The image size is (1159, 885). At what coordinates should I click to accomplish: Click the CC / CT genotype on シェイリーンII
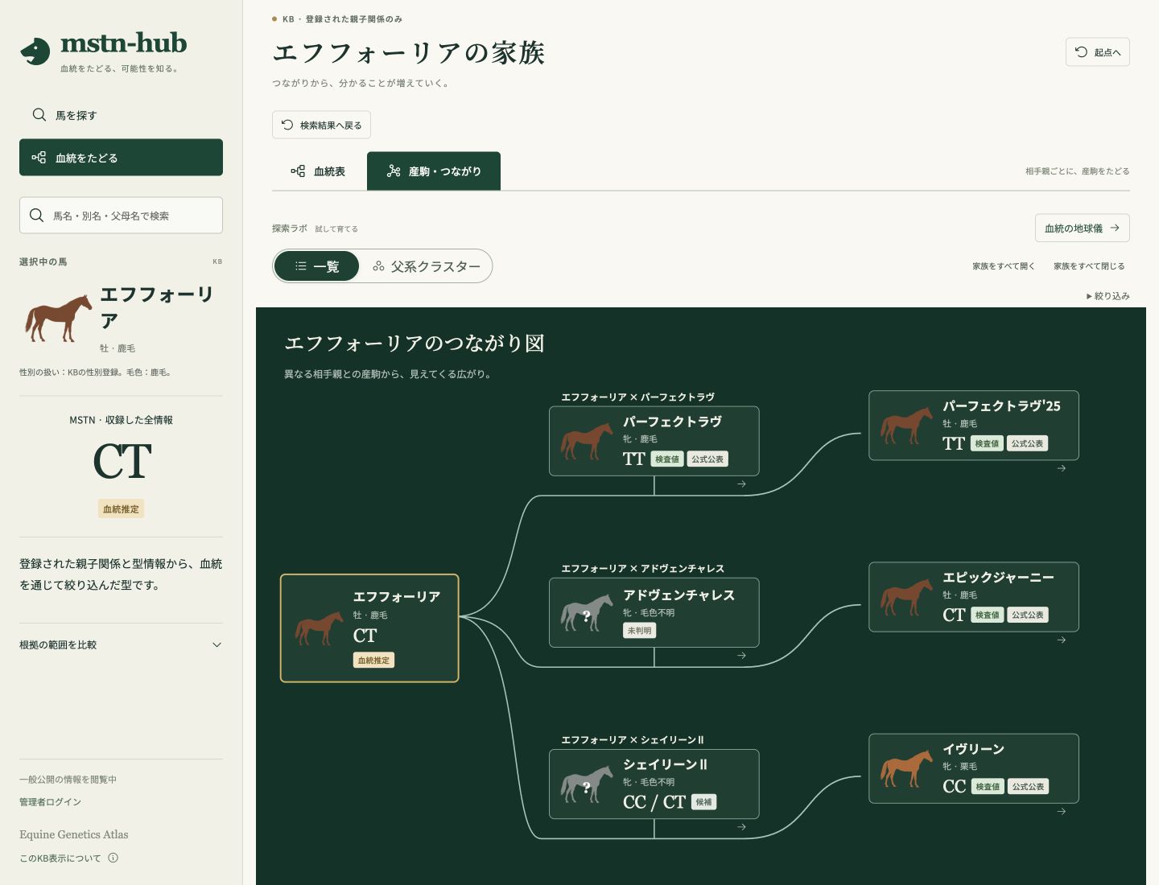pyautogui.click(x=654, y=802)
